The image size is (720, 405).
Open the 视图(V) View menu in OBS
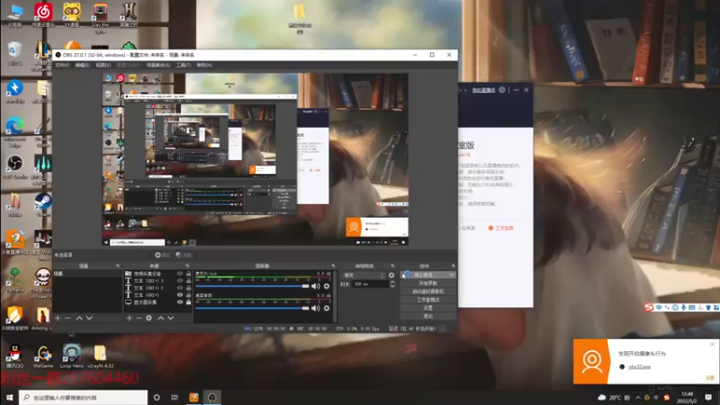(103, 65)
